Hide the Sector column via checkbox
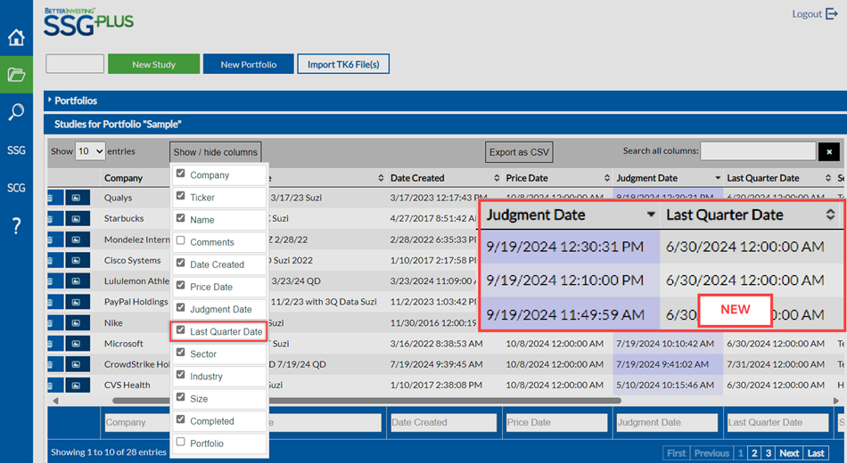The width and height of the screenshot is (847, 463). click(180, 353)
